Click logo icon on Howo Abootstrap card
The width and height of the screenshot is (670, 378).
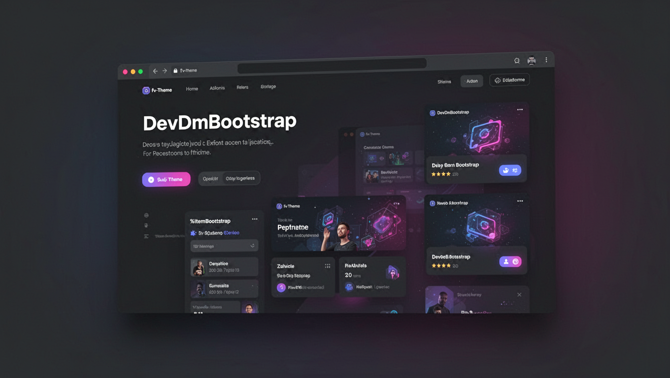click(x=433, y=203)
